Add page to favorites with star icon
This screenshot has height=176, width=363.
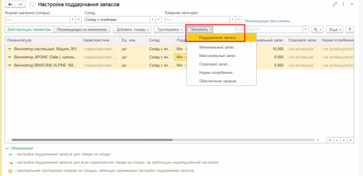click(32, 5)
